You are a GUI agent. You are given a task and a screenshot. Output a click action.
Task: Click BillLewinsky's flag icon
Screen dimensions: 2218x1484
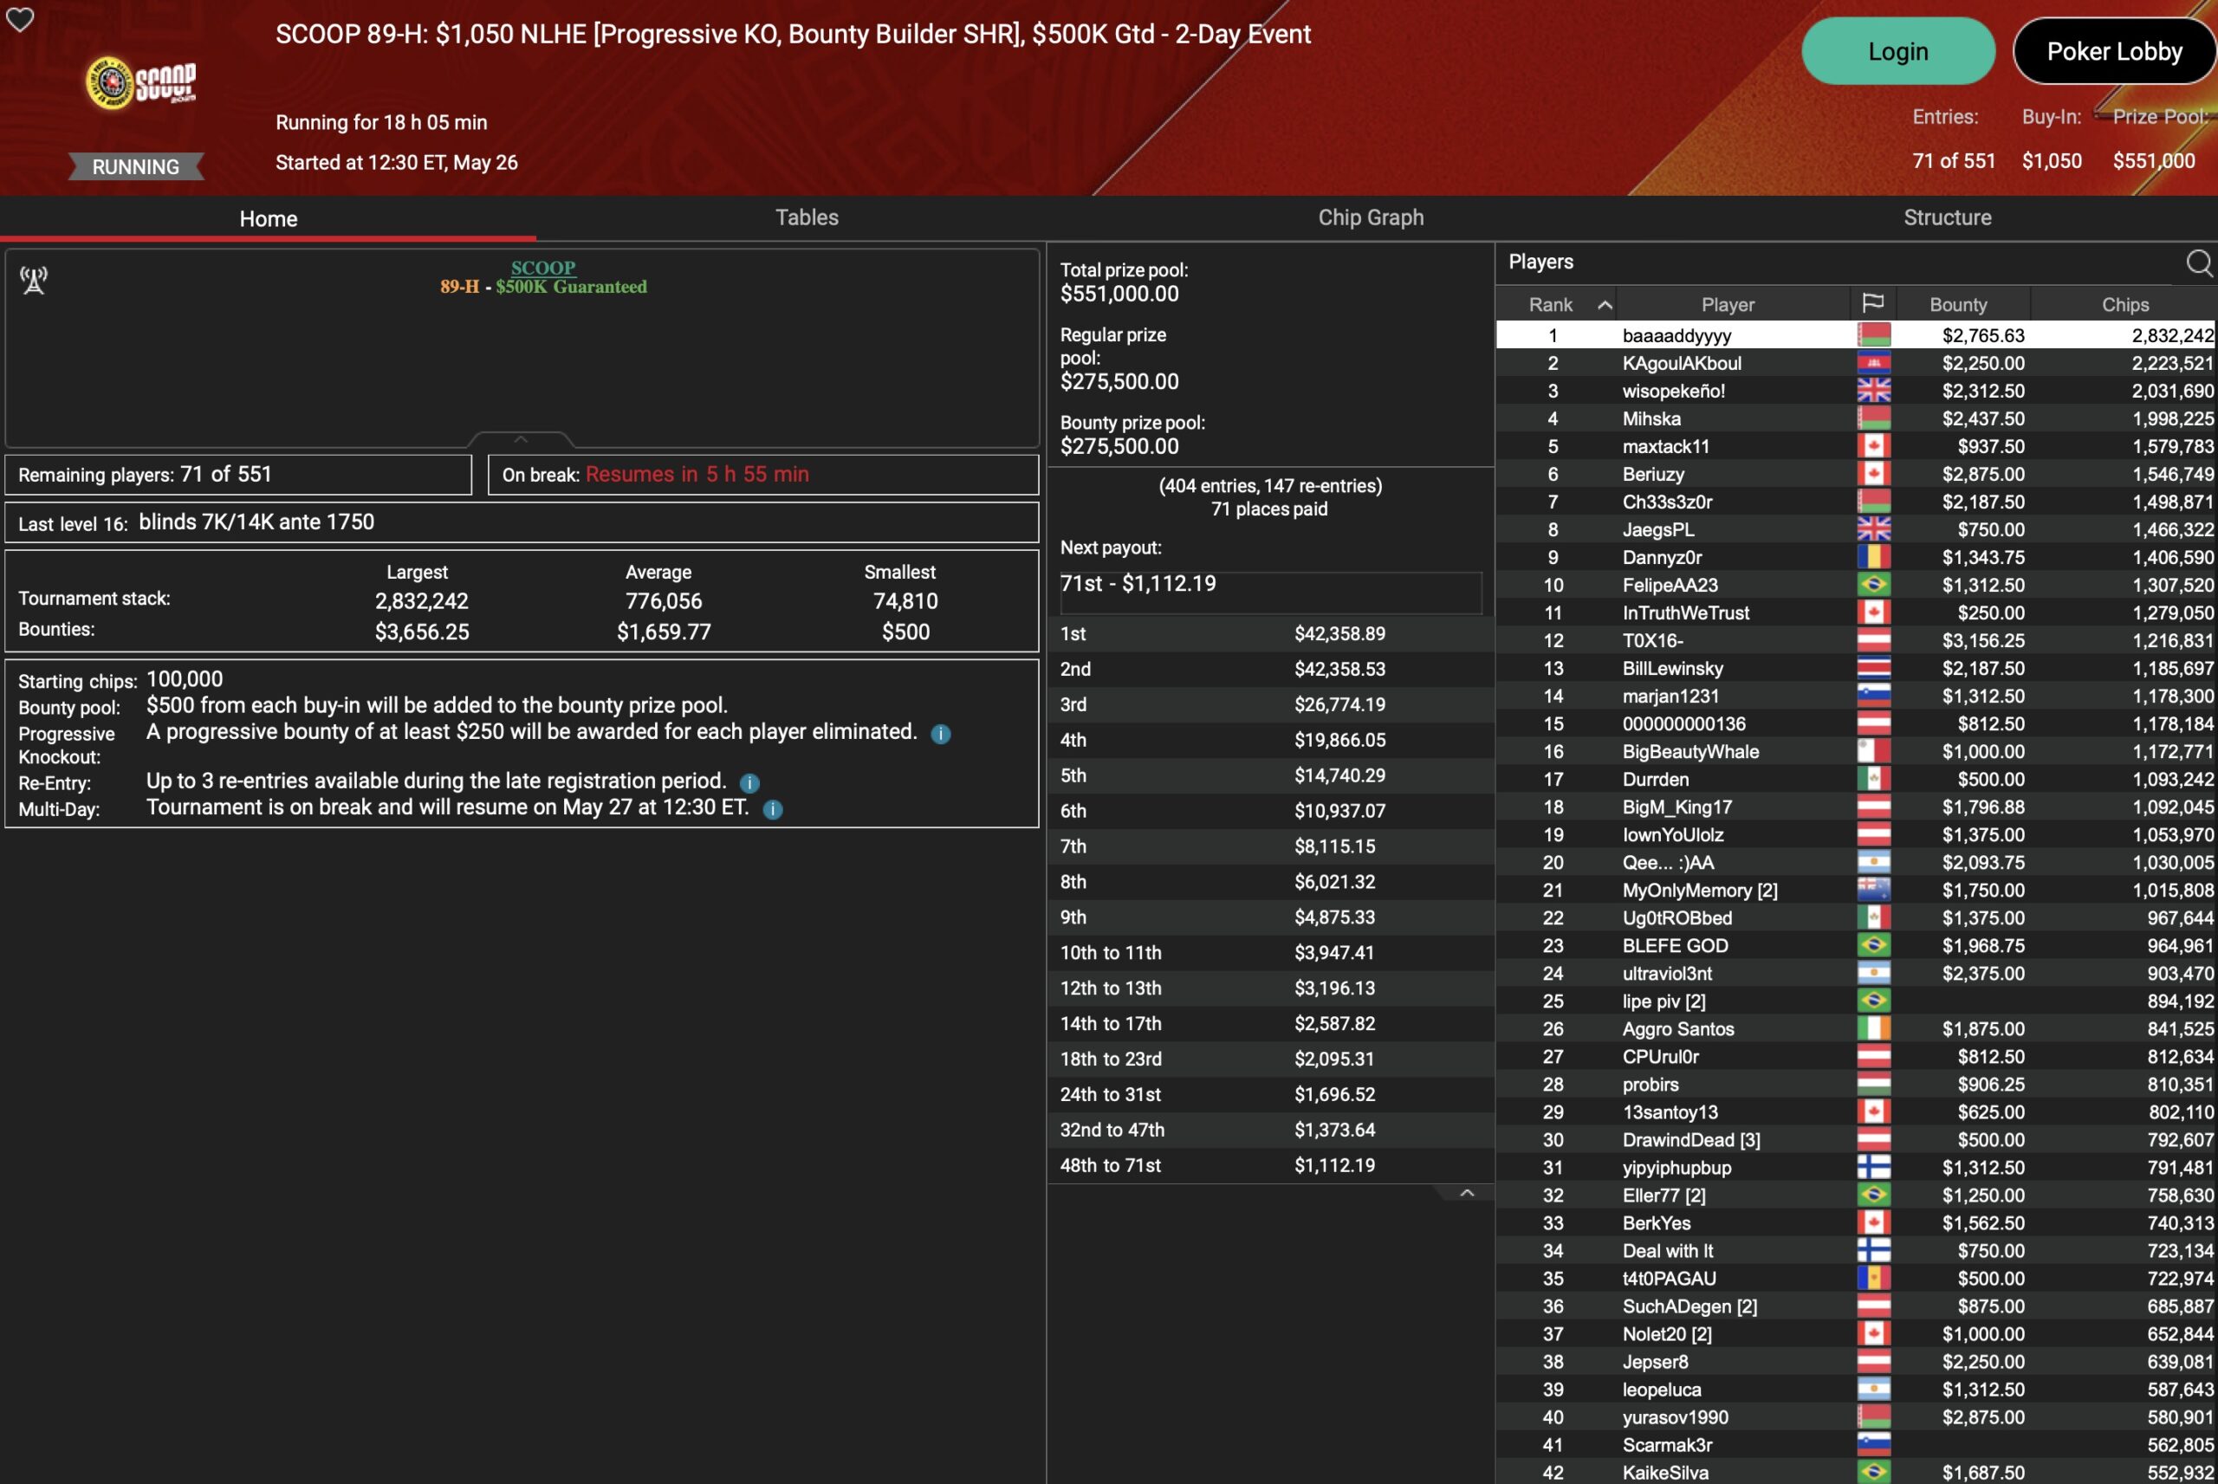pyautogui.click(x=1873, y=668)
